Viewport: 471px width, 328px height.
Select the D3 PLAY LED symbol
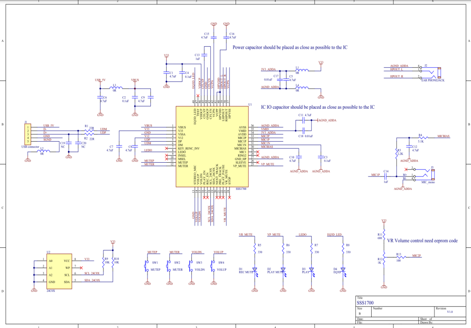(x=312, y=271)
